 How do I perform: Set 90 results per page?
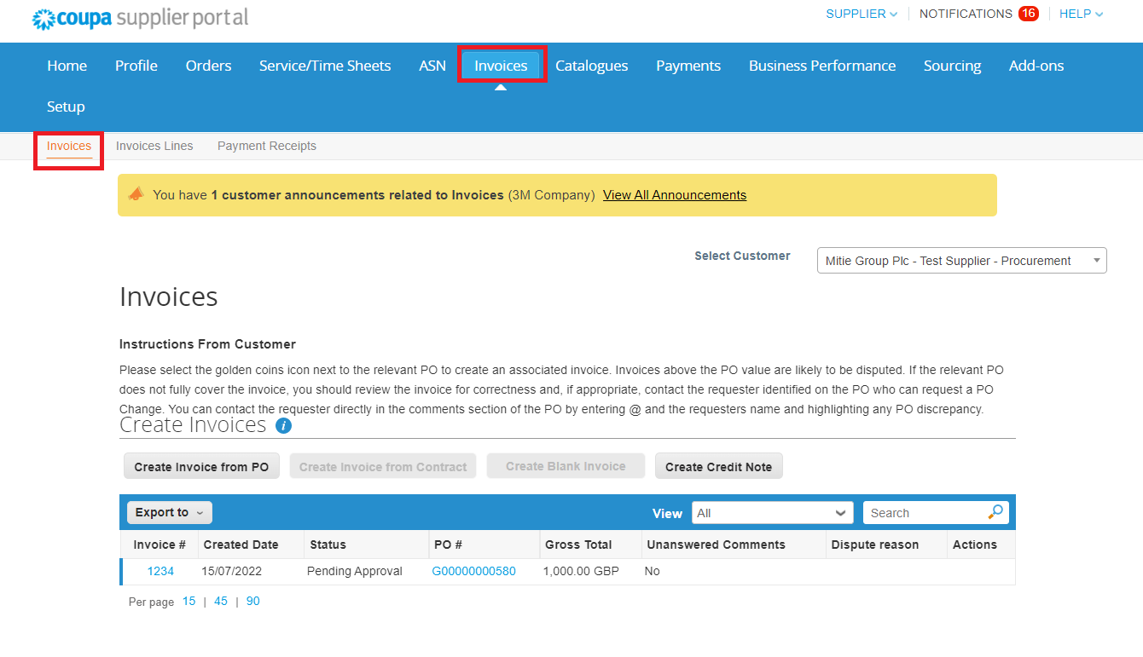coord(253,602)
